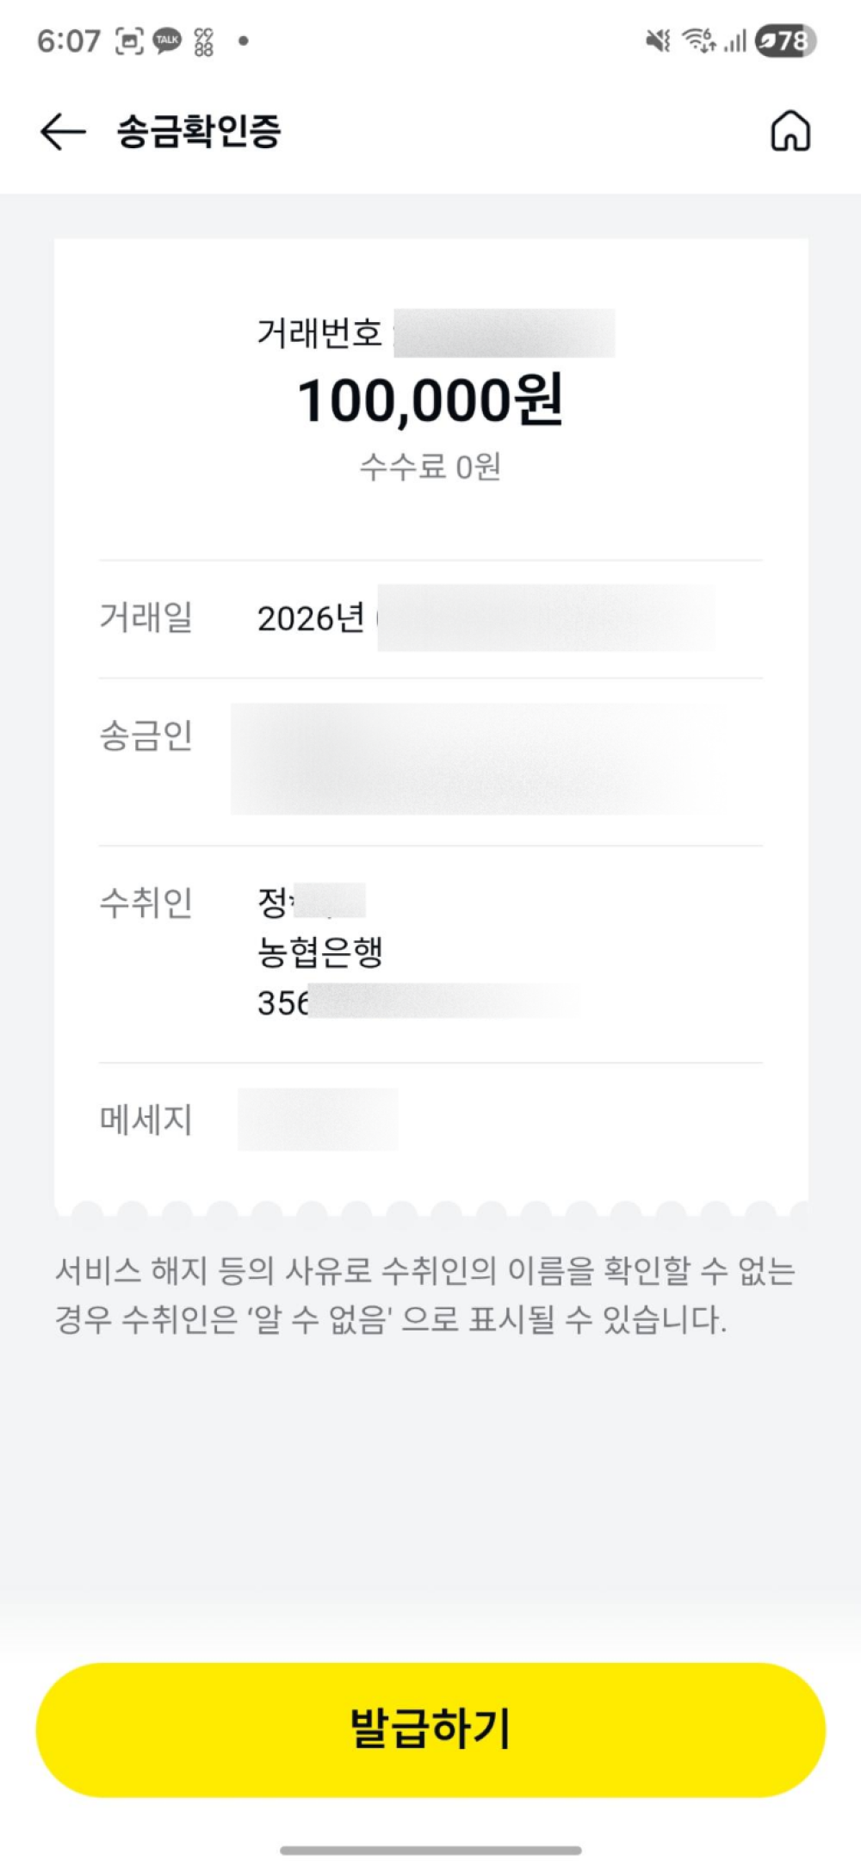861x1867 pixels.
Task: Tap the 메세지 row label
Action: [x=146, y=1120]
